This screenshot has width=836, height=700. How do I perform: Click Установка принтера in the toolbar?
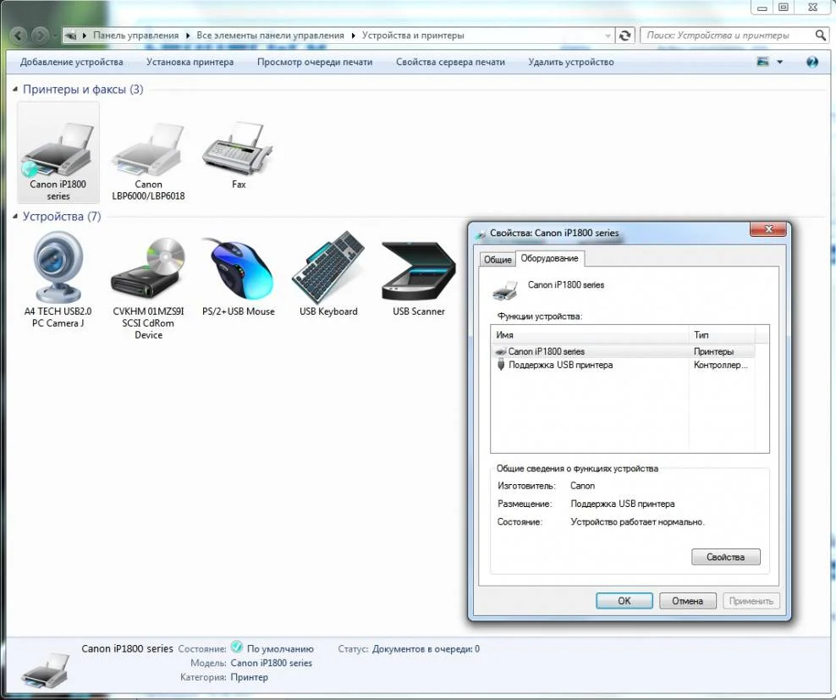(x=190, y=62)
